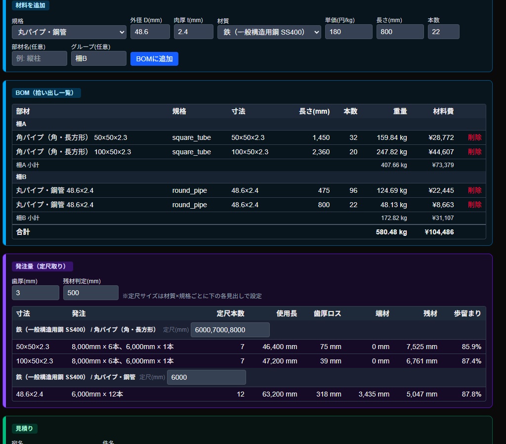Click the 外径 D(mm) field with 48.6
The image size is (506, 444).
150,32
